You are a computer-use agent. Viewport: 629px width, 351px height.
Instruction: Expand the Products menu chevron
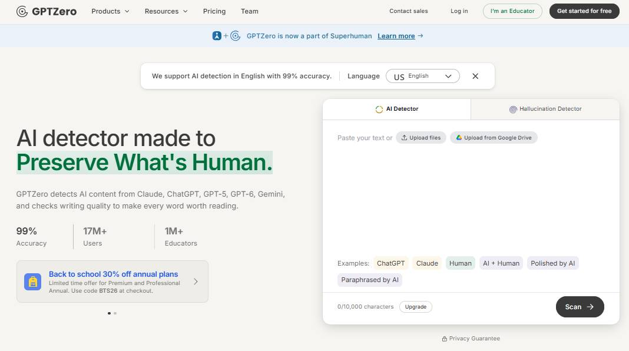(x=127, y=11)
